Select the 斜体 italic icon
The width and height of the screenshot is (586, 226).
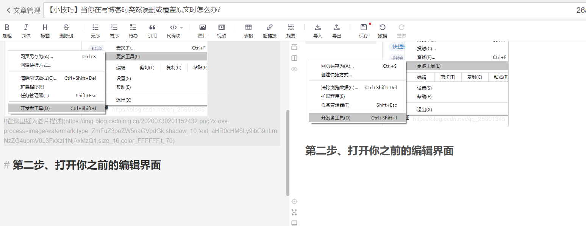[x=26, y=30]
